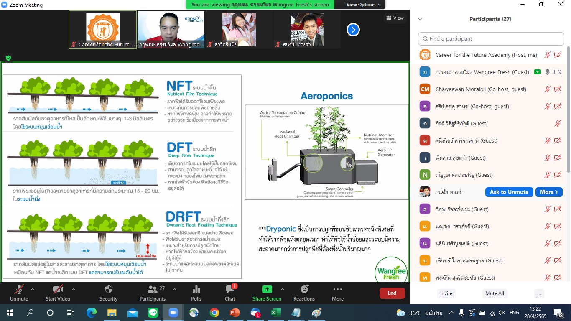
Task: Open the Reactions emoji icon
Action: [x=304, y=289]
